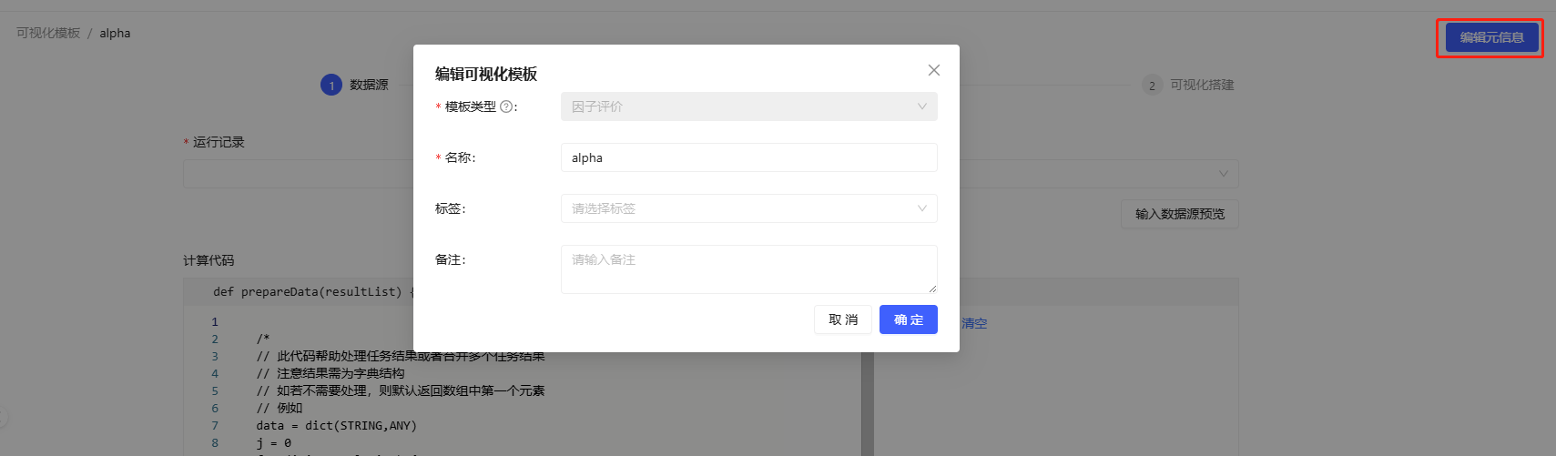Close the 编辑可视化模板 dialog
The image size is (1556, 456).
click(x=933, y=70)
